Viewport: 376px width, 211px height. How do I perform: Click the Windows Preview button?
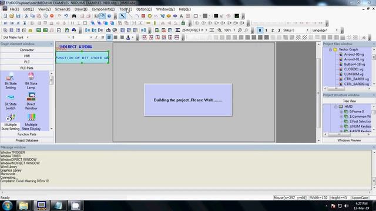[349, 141]
